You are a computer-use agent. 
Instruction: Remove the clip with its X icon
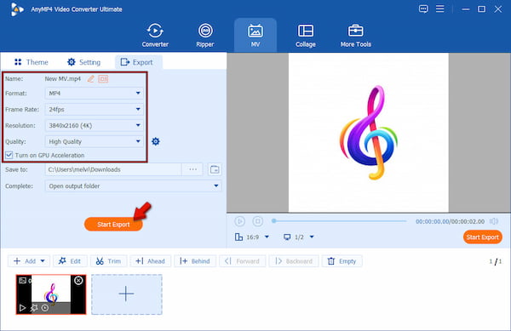click(x=78, y=280)
